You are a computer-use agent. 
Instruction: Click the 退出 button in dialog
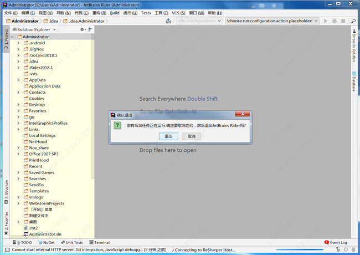point(168,136)
